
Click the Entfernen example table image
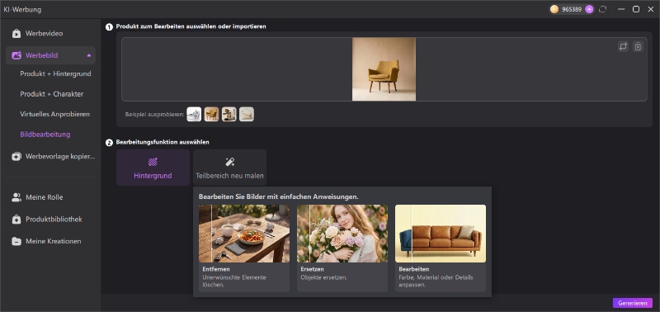pyautogui.click(x=244, y=234)
